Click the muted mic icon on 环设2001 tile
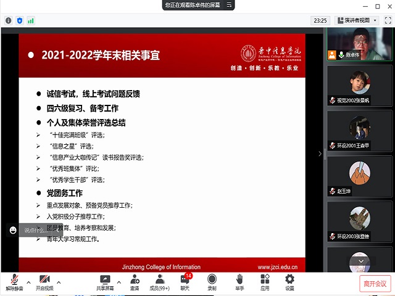395x296 pixels. tap(333, 146)
